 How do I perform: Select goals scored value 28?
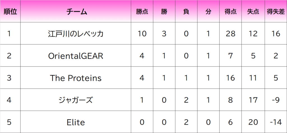(230, 34)
